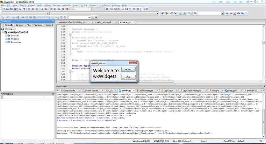Click the Undo toolbar icon
Viewport: 266px width, 144px height.
(20, 9)
